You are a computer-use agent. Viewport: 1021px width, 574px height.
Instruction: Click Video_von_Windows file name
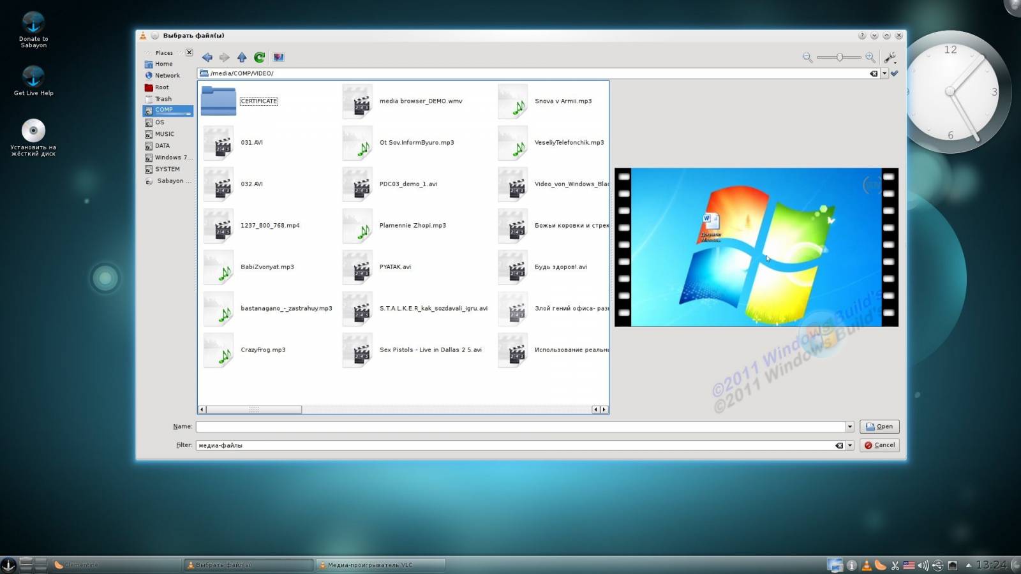571,184
